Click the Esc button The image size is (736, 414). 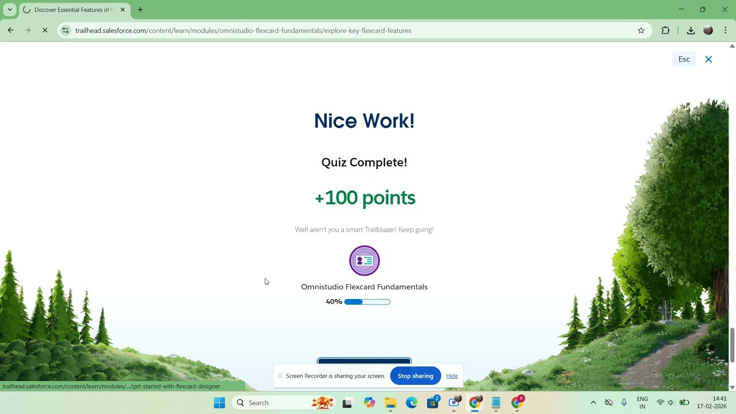pyautogui.click(x=684, y=59)
